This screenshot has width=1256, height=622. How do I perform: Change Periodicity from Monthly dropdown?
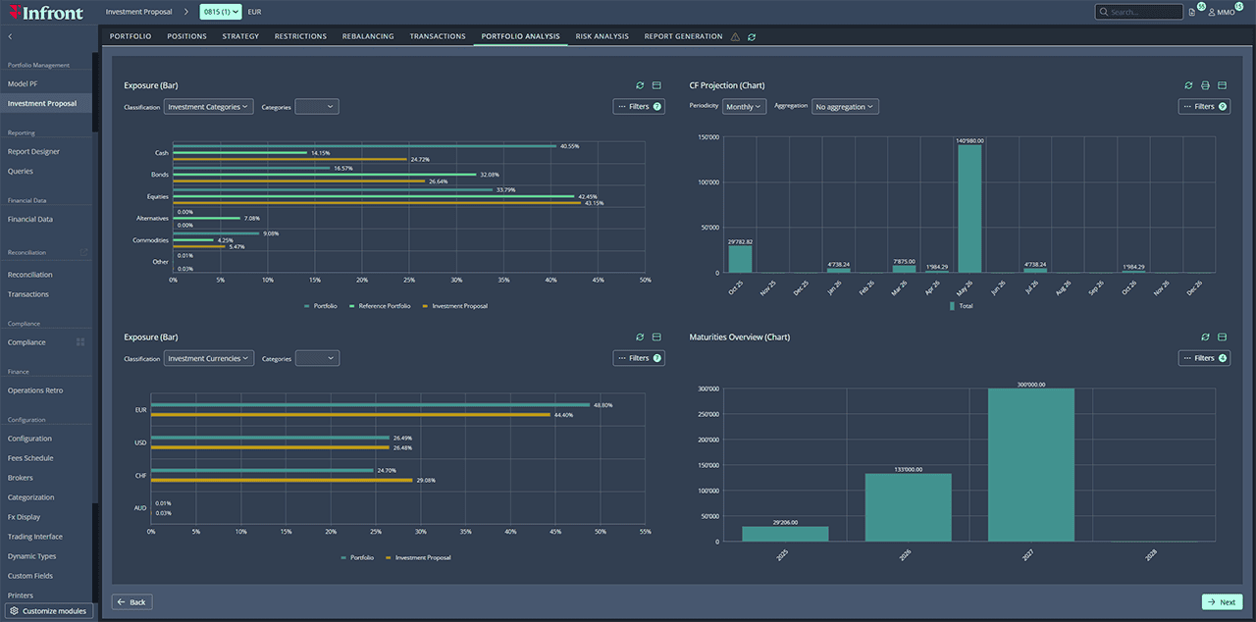coord(744,106)
